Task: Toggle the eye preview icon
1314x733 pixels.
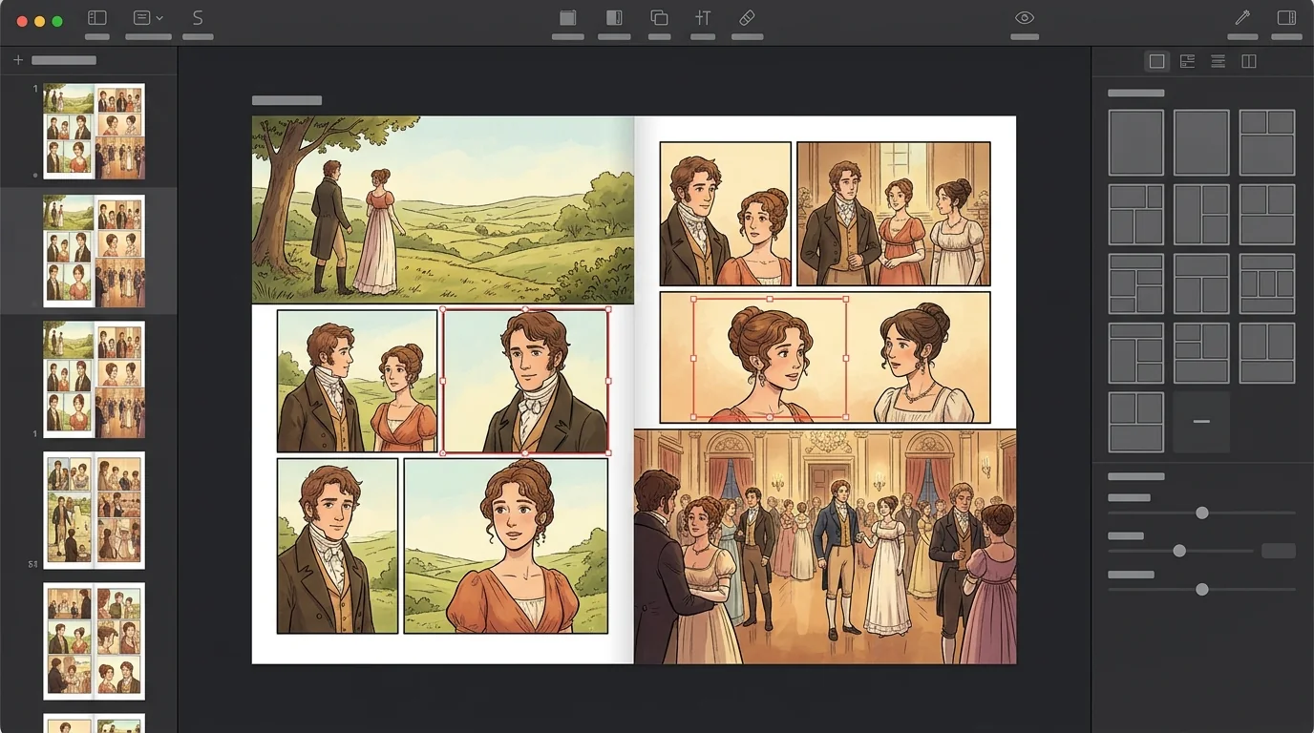Action: [1025, 17]
